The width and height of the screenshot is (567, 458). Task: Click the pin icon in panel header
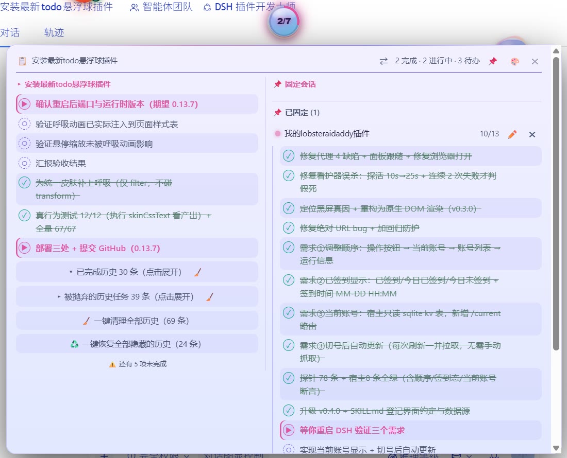pyautogui.click(x=492, y=61)
